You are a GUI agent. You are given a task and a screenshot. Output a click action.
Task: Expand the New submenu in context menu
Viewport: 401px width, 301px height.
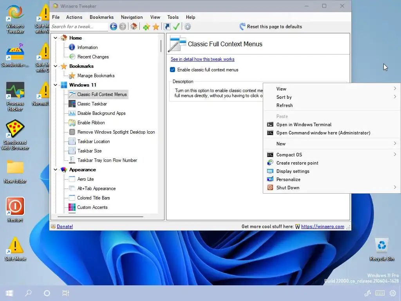point(332,143)
